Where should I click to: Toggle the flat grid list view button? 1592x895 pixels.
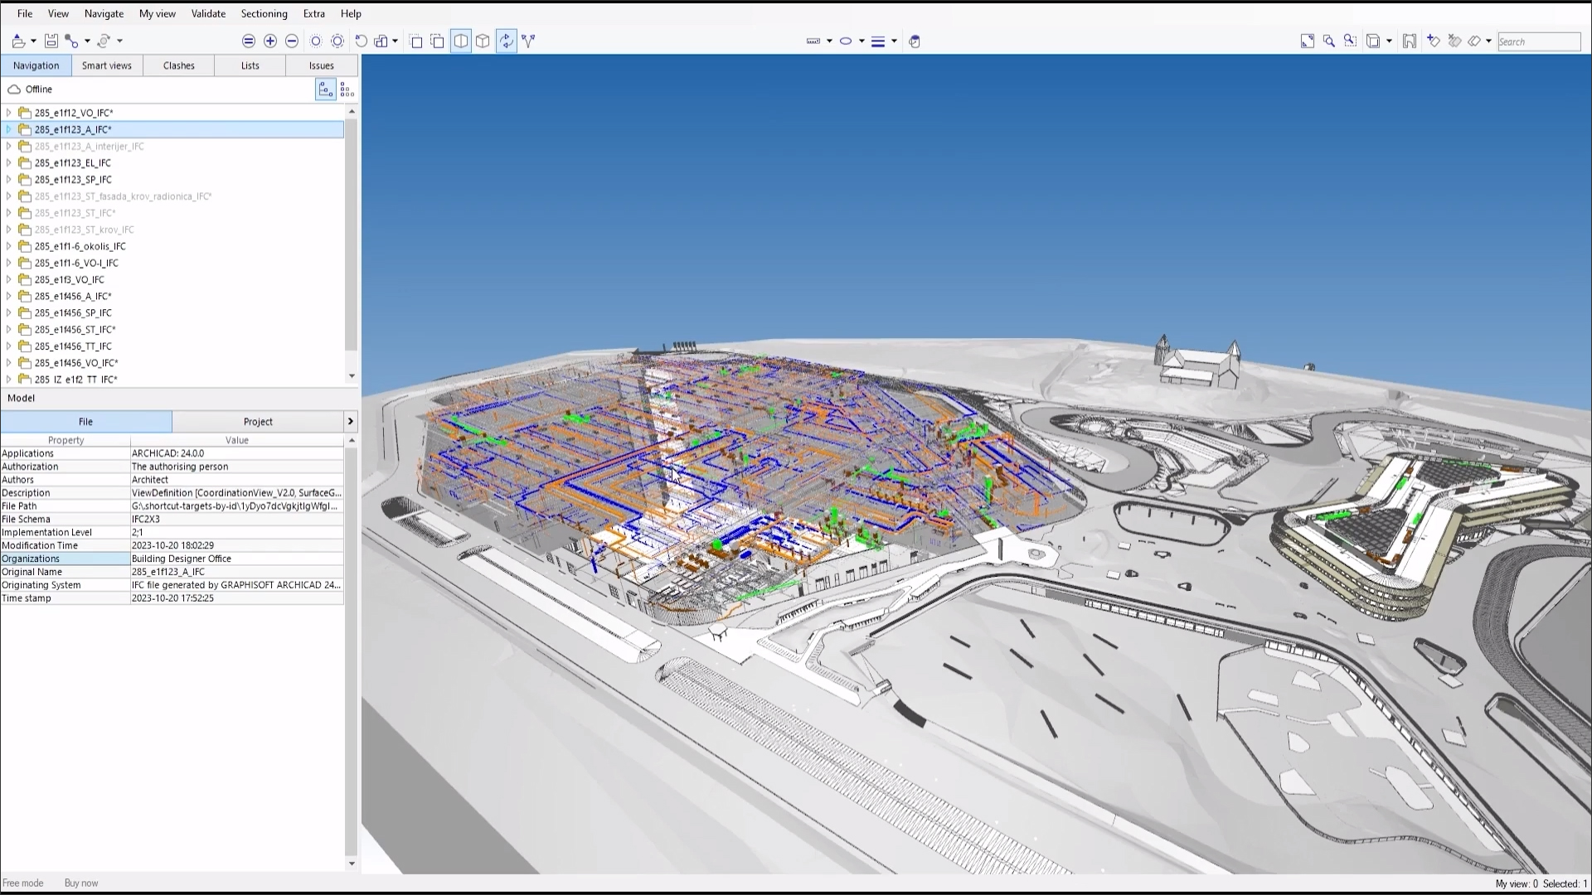click(347, 89)
